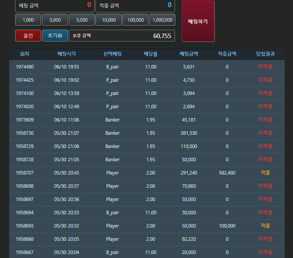This screenshot has height=258, width=293.
Task: Click the 100,000 payout cell in row 1958693
Action: [227, 226]
